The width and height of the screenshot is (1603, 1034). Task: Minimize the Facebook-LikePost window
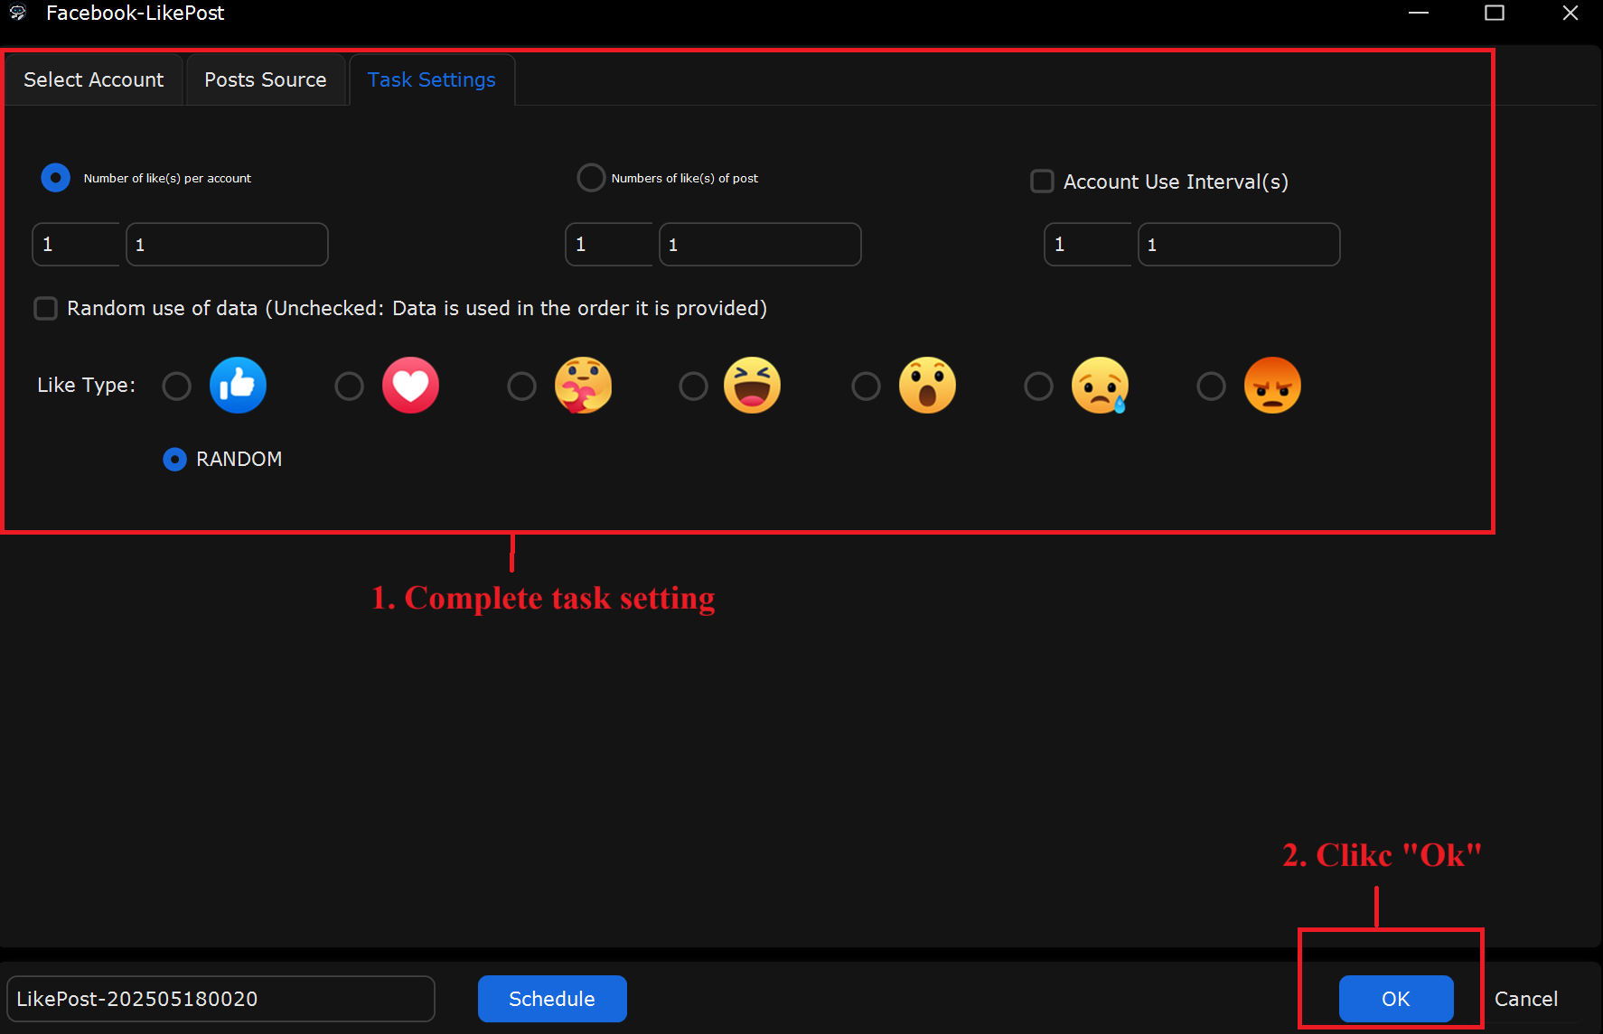click(1419, 13)
